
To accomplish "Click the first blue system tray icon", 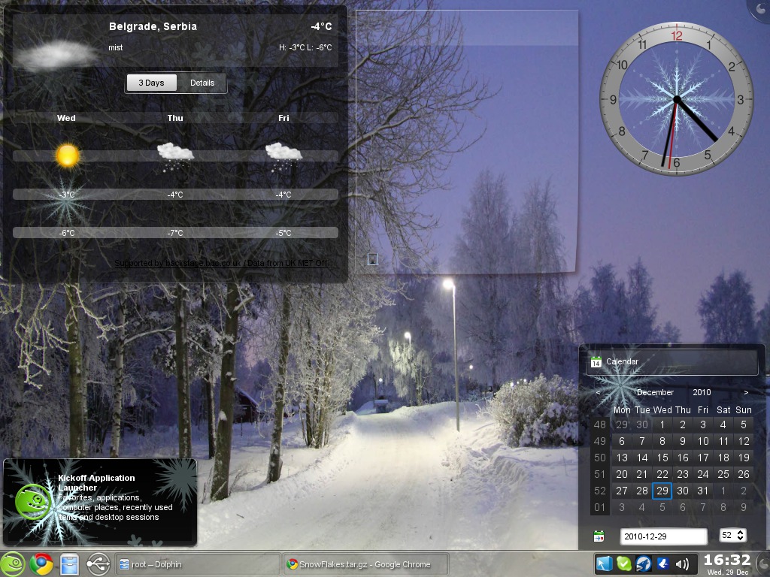I will [604, 563].
